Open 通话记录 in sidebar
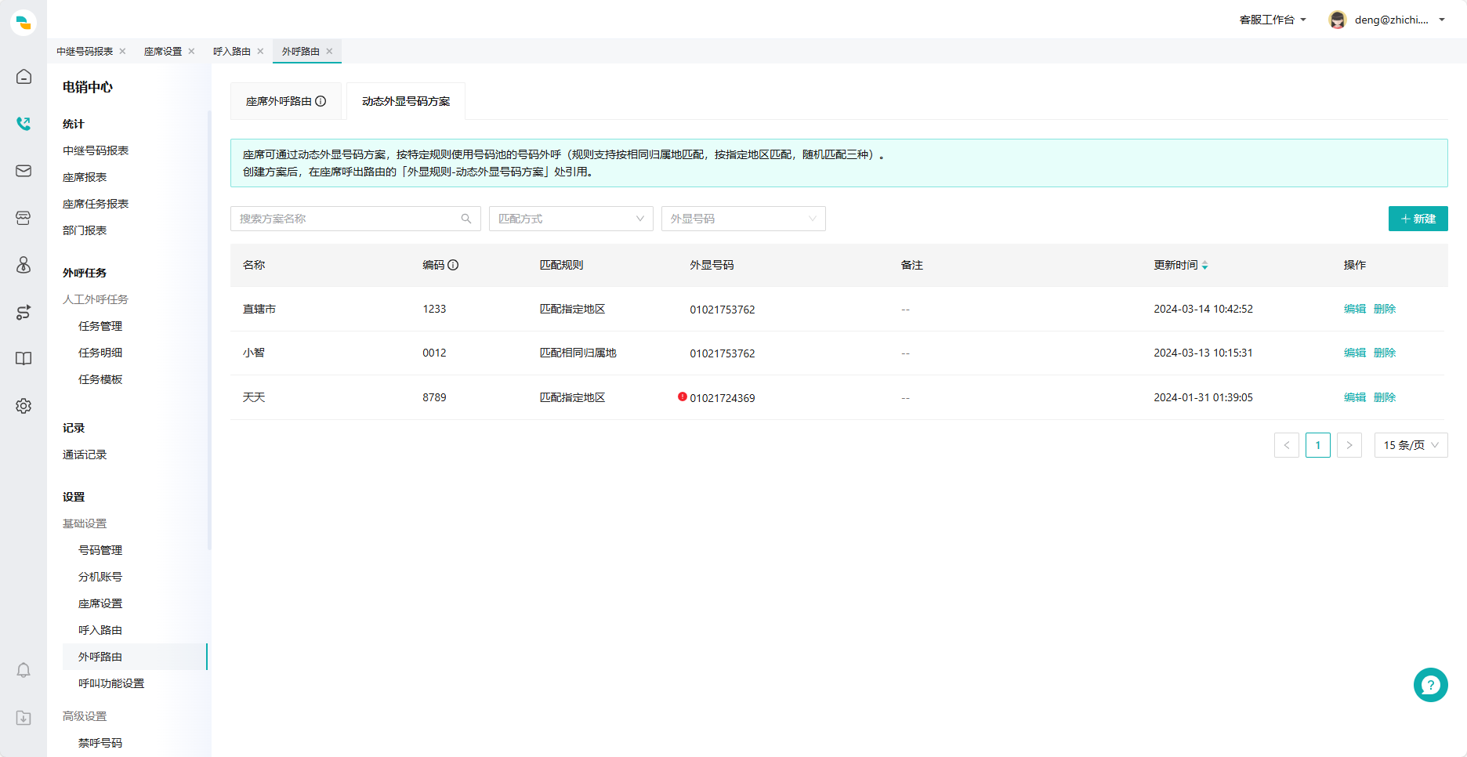 coord(85,455)
